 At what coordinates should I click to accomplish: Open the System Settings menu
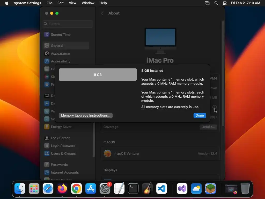click(x=27, y=3)
